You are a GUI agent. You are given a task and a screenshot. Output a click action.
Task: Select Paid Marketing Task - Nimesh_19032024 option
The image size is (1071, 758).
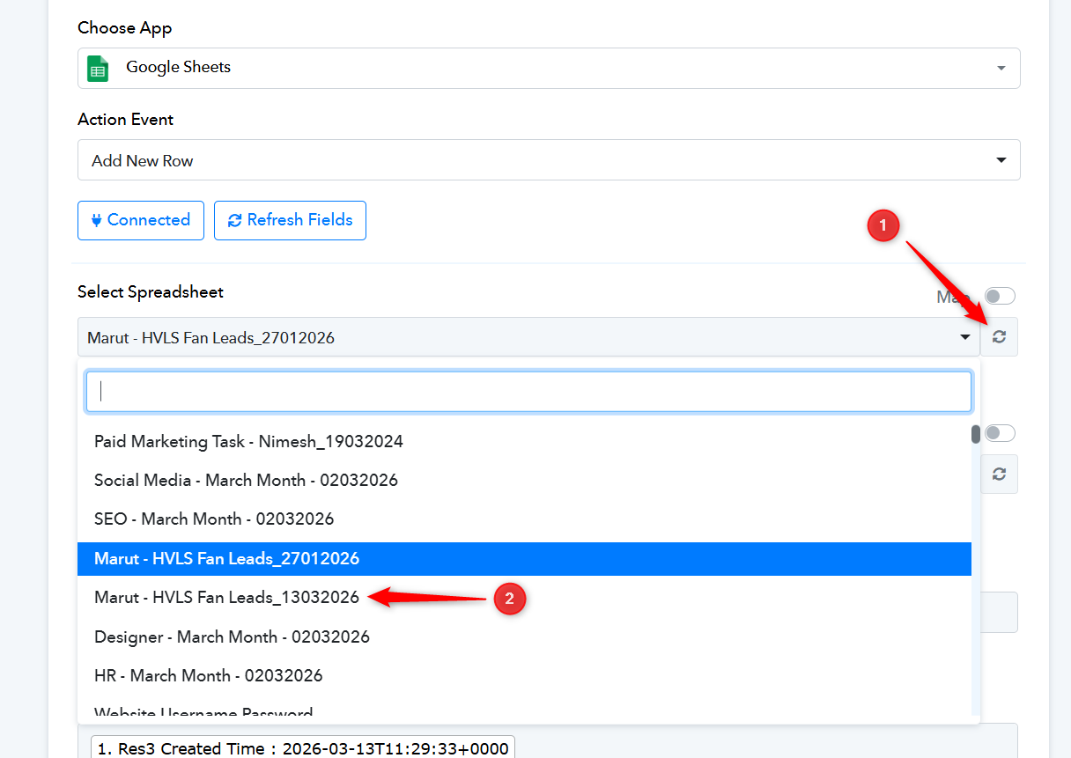[248, 442]
